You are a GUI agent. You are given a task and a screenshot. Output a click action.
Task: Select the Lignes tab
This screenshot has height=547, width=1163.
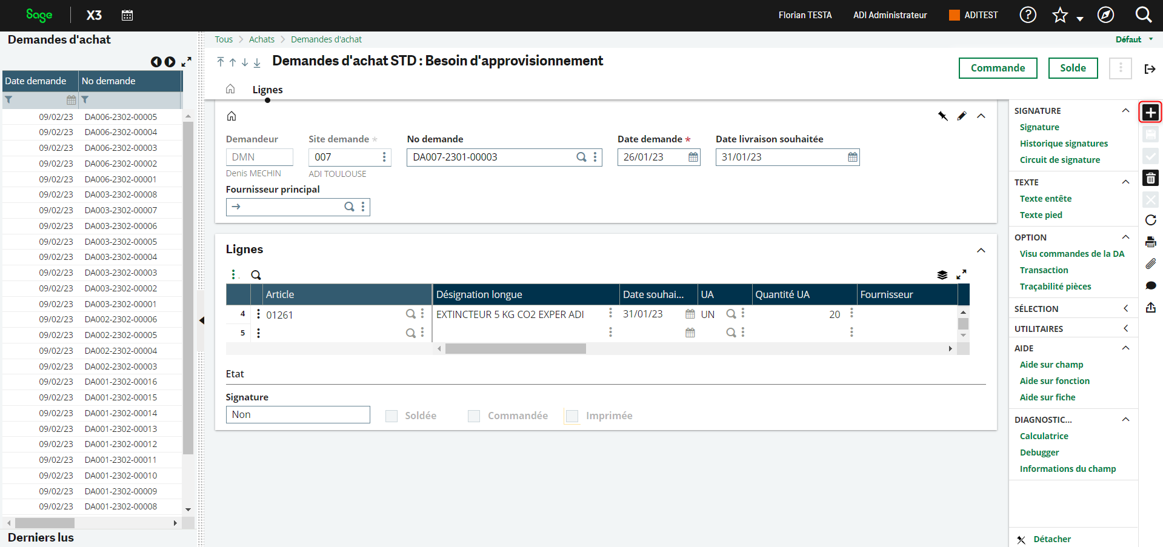[x=267, y=90]
